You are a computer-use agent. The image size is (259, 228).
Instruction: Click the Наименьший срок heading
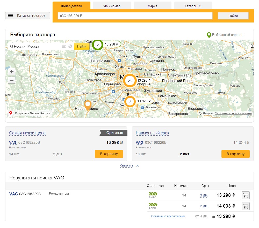(x=153, y=133)
